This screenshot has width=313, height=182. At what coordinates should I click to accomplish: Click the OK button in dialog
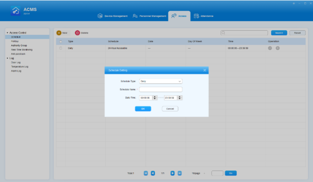143,108
